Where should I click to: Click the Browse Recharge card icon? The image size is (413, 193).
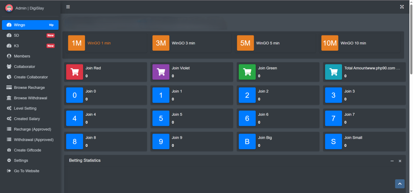9,87
